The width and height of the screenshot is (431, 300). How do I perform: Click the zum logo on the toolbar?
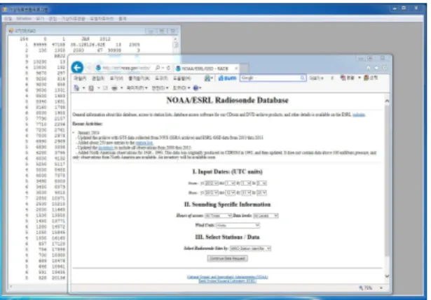coord(227,78)
